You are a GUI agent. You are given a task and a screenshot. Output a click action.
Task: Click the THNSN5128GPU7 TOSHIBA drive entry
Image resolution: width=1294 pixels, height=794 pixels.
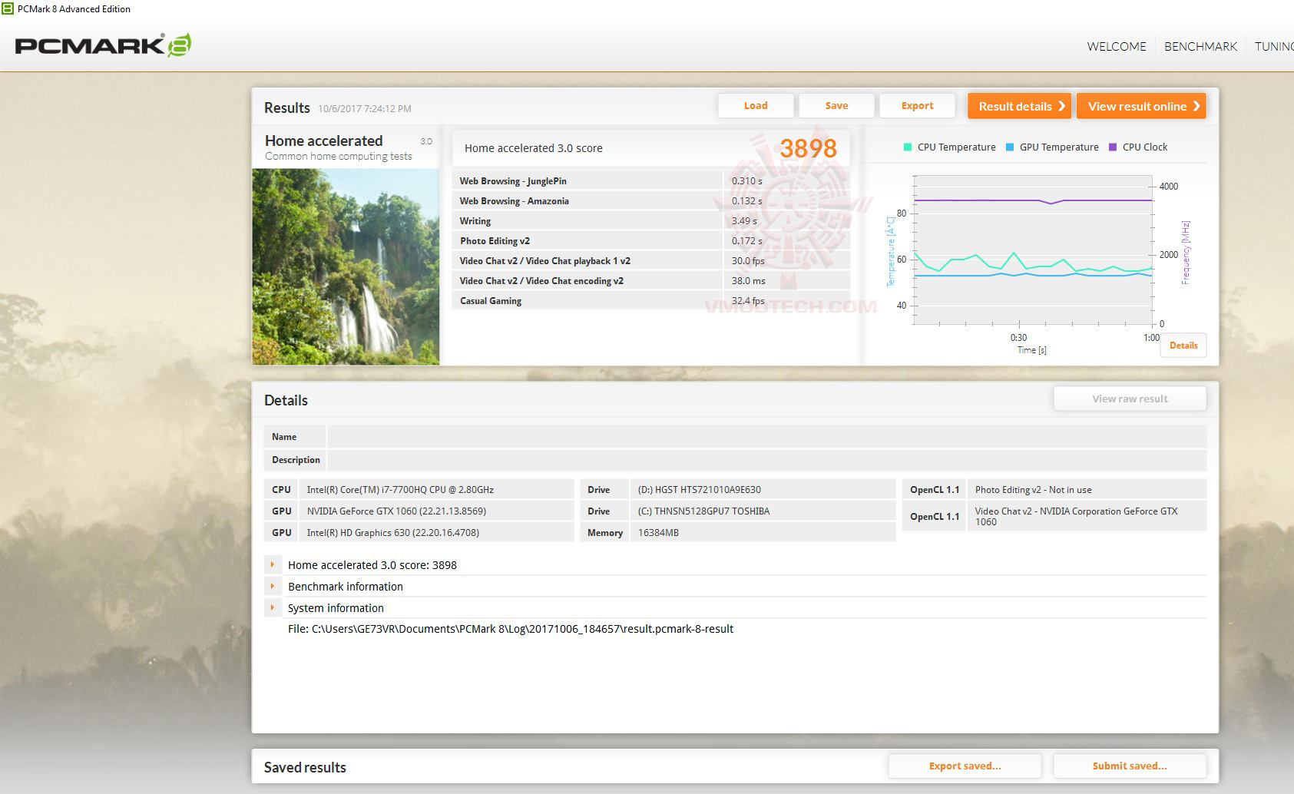click(x=763, y=511)
